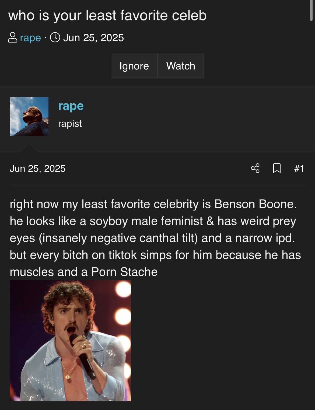The image size is (315, 410).
Task: Enlarge the attached singer photo
Action: [x=70, y=340]
